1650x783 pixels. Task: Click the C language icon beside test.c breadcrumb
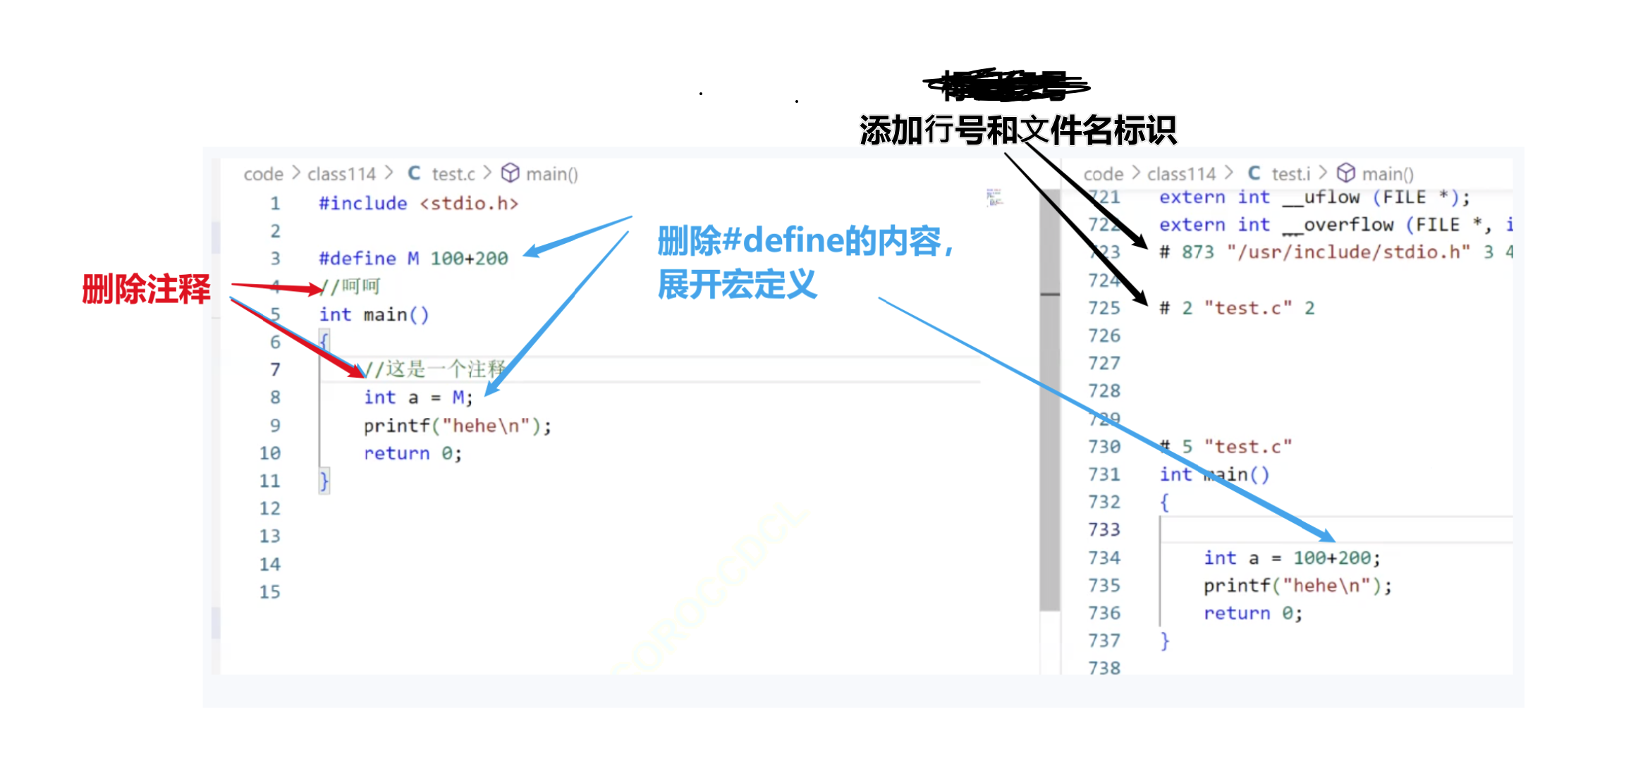414,173
